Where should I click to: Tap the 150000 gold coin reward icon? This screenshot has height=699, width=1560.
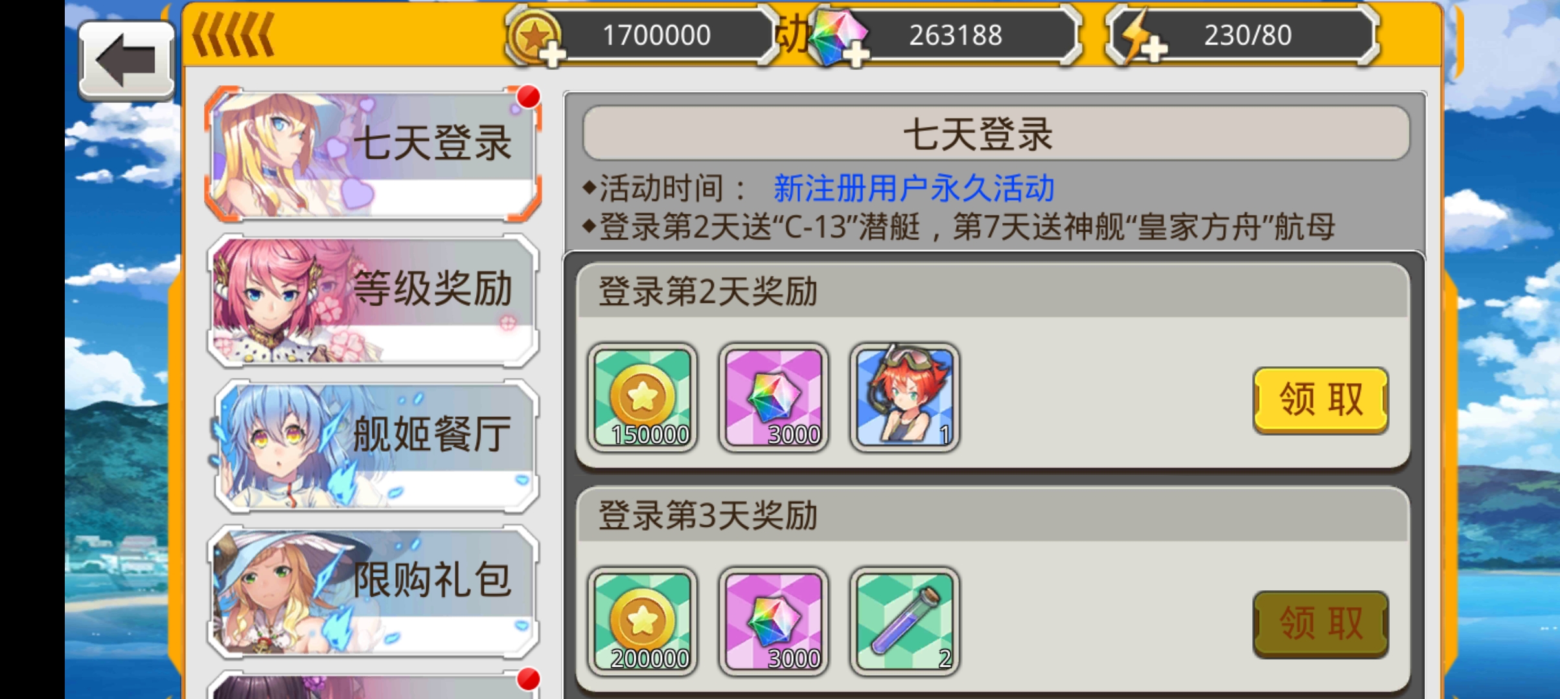coord(643,398)
